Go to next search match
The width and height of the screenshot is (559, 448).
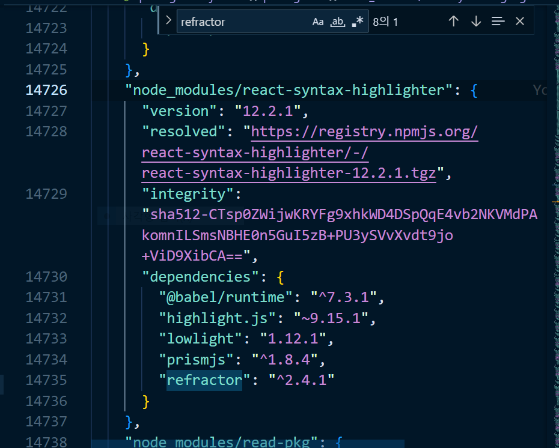pos(476,22)
